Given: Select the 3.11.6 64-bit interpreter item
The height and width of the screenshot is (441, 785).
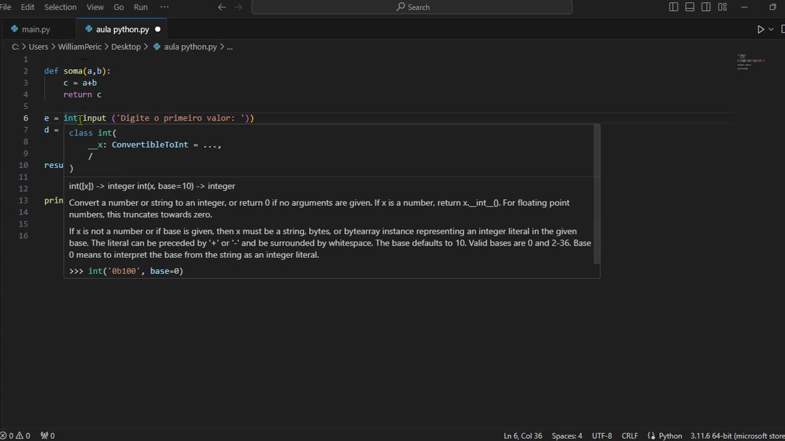Looking at the screenshot, I should pyautogui.click(x=737, y=435).
